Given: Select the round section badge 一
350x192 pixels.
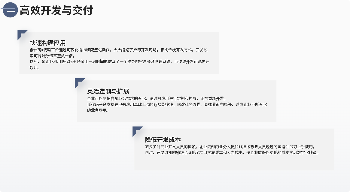Looking at the screenshot, I should click(10, 10).
